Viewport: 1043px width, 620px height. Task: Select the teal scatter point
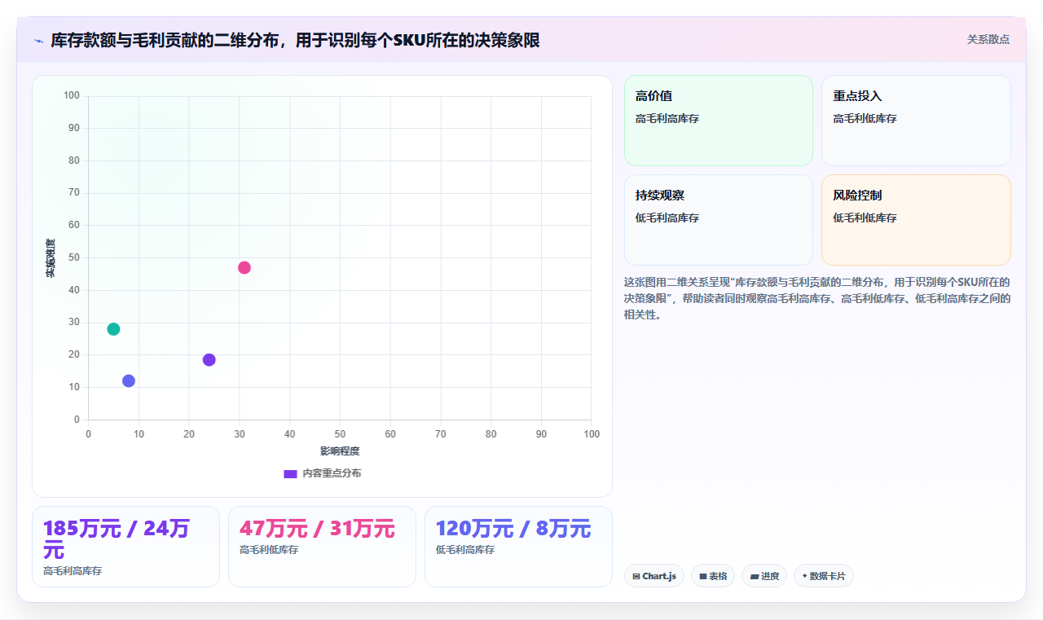point(113,329)
